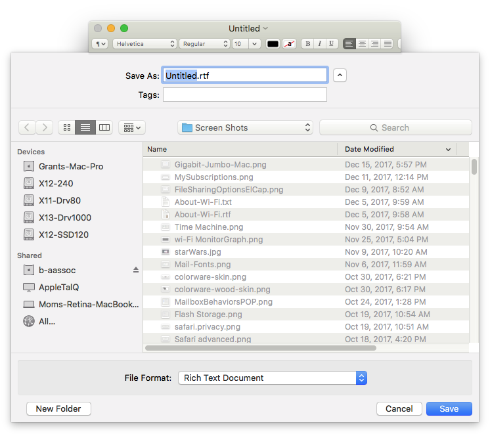Click the green zoom window button
Image resolution: width=490 pixels, height=436 pixels.
[x=124, y=28]
